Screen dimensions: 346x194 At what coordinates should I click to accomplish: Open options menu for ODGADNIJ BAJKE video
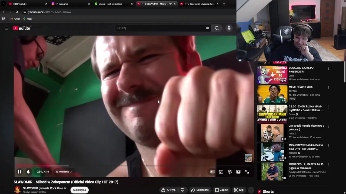coord(328,68)
